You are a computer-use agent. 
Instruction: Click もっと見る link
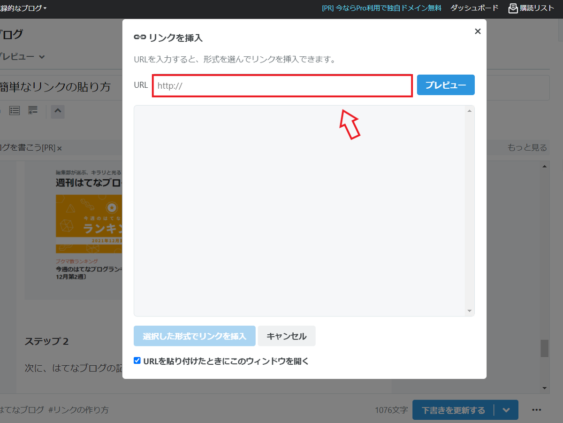(x=527, y=148)
